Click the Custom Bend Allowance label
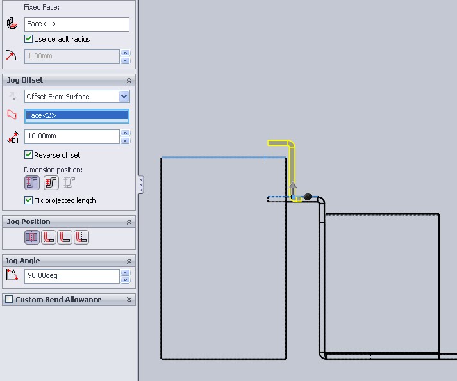The height and width of the screenshot is (381, 457). tap(58, 300)
